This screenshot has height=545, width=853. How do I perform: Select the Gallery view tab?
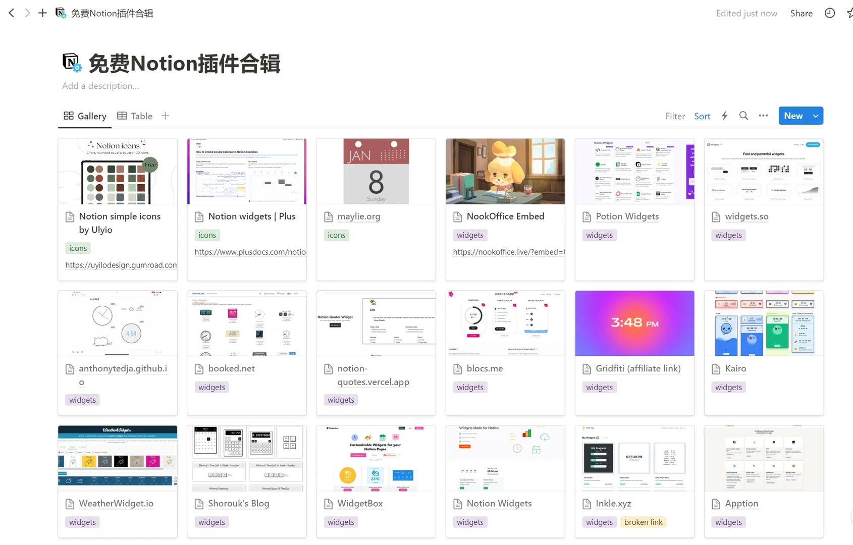click(x=84, y=116)
